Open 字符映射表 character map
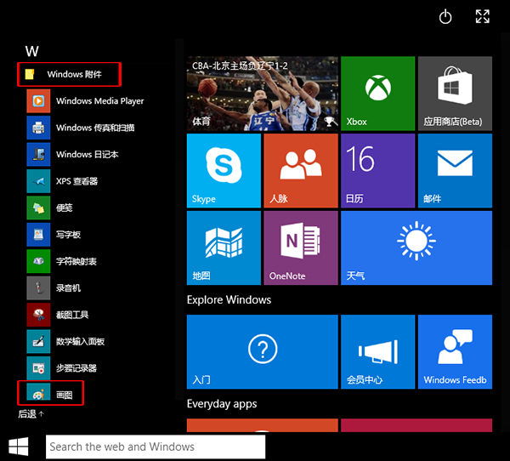 point(76,261)
